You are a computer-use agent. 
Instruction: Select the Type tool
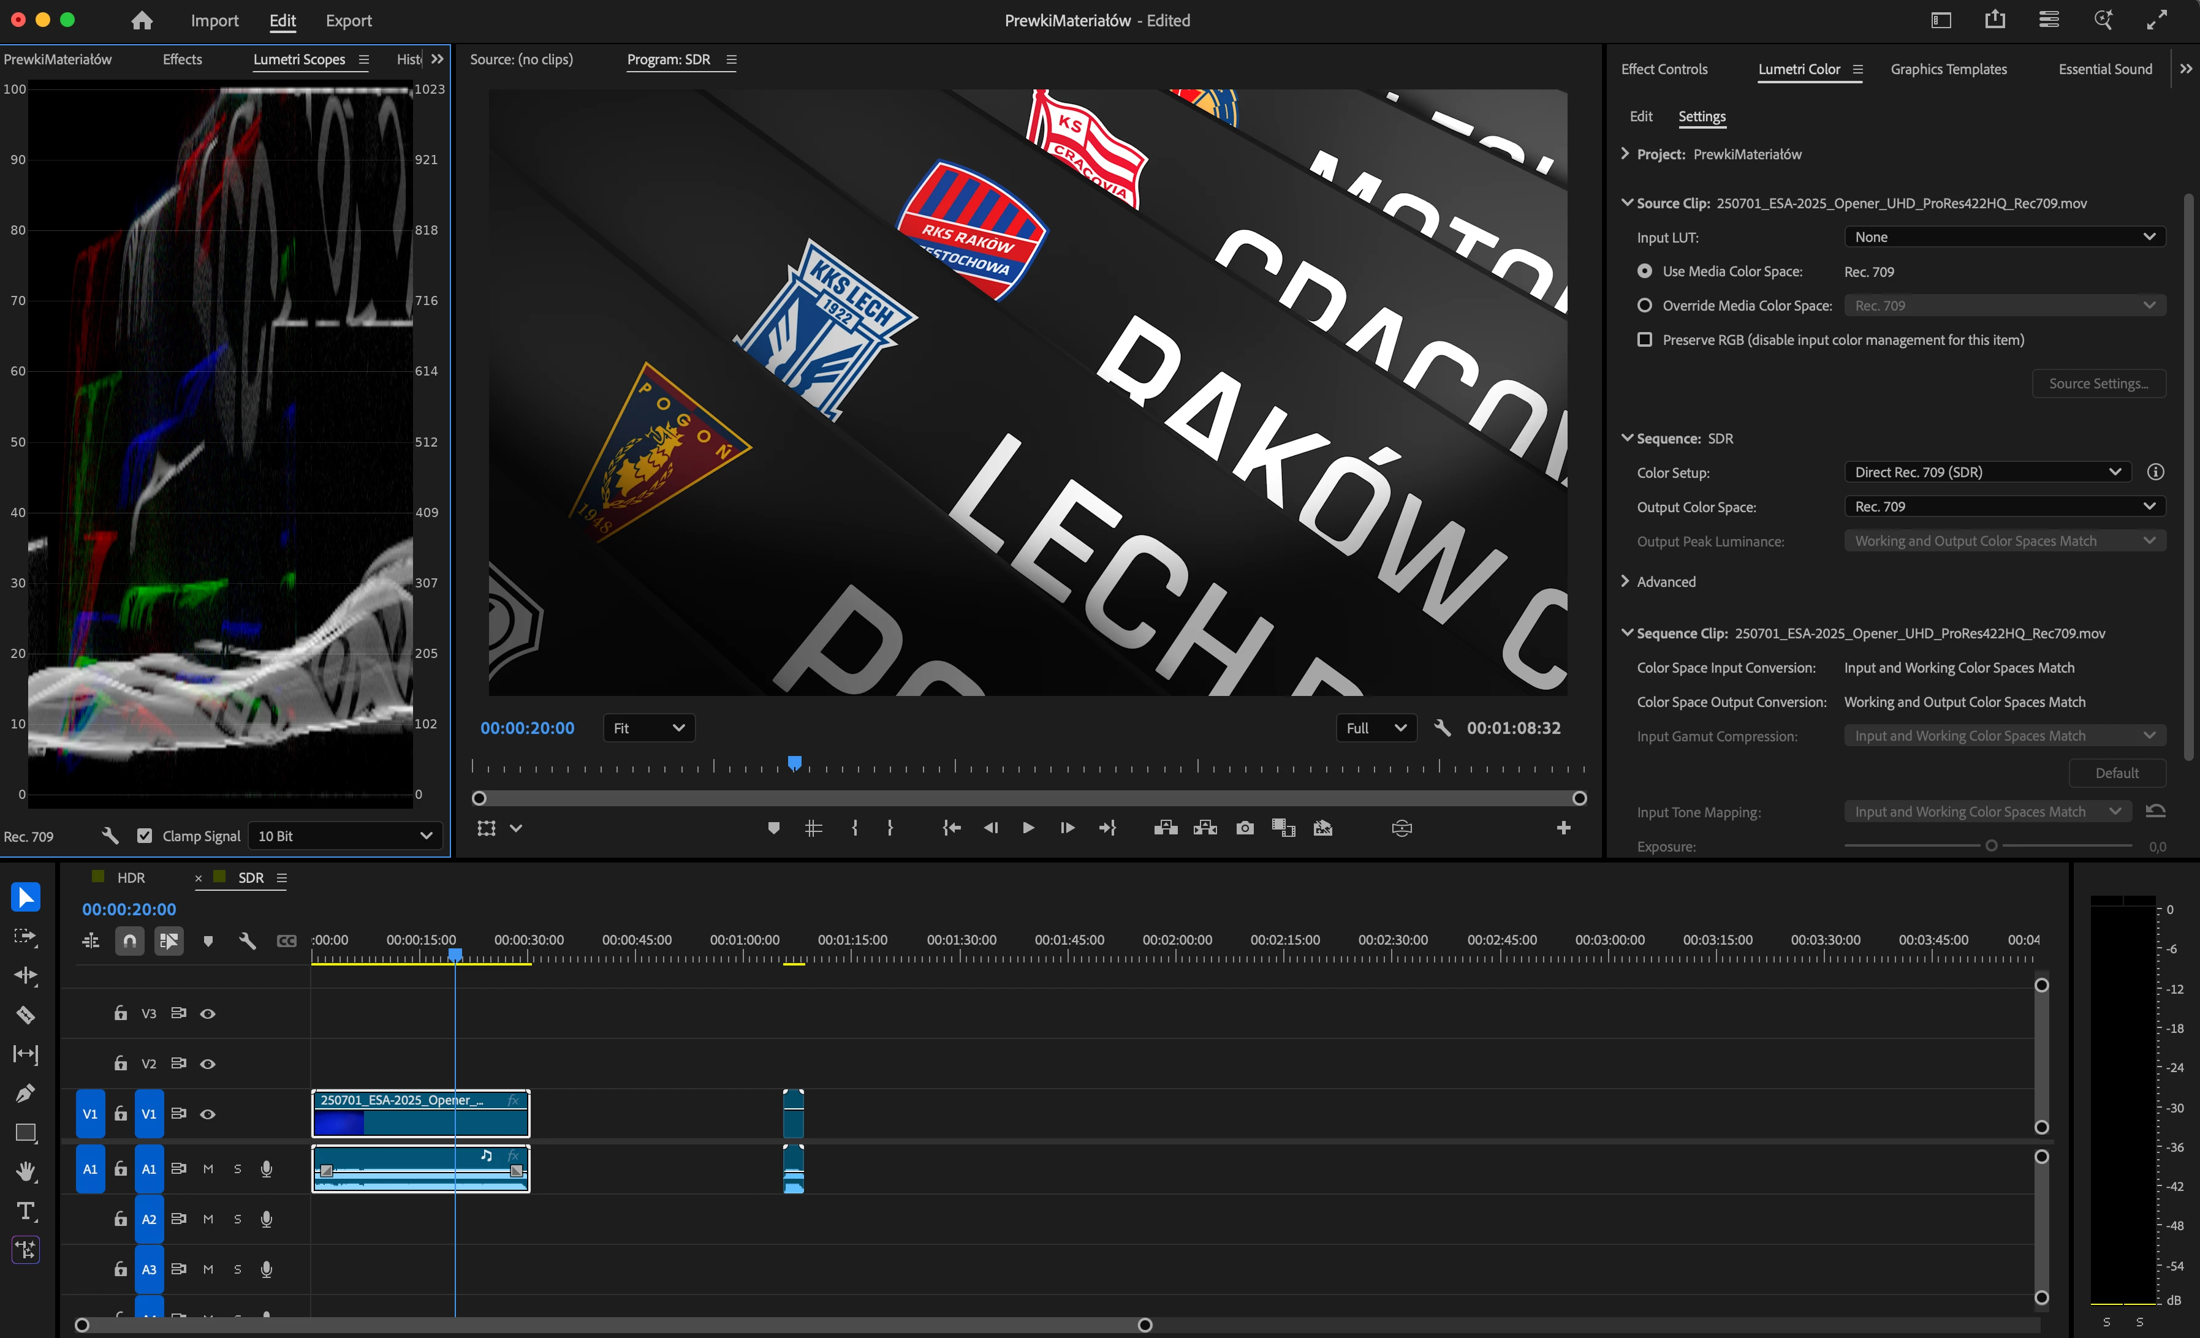pyautogui.click(x=25, y=1211)
